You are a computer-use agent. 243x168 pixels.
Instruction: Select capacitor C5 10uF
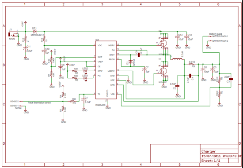(213, 69)
